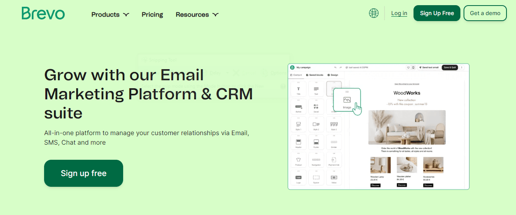Click Discover under Wooden Lamp

coord(375,185)
